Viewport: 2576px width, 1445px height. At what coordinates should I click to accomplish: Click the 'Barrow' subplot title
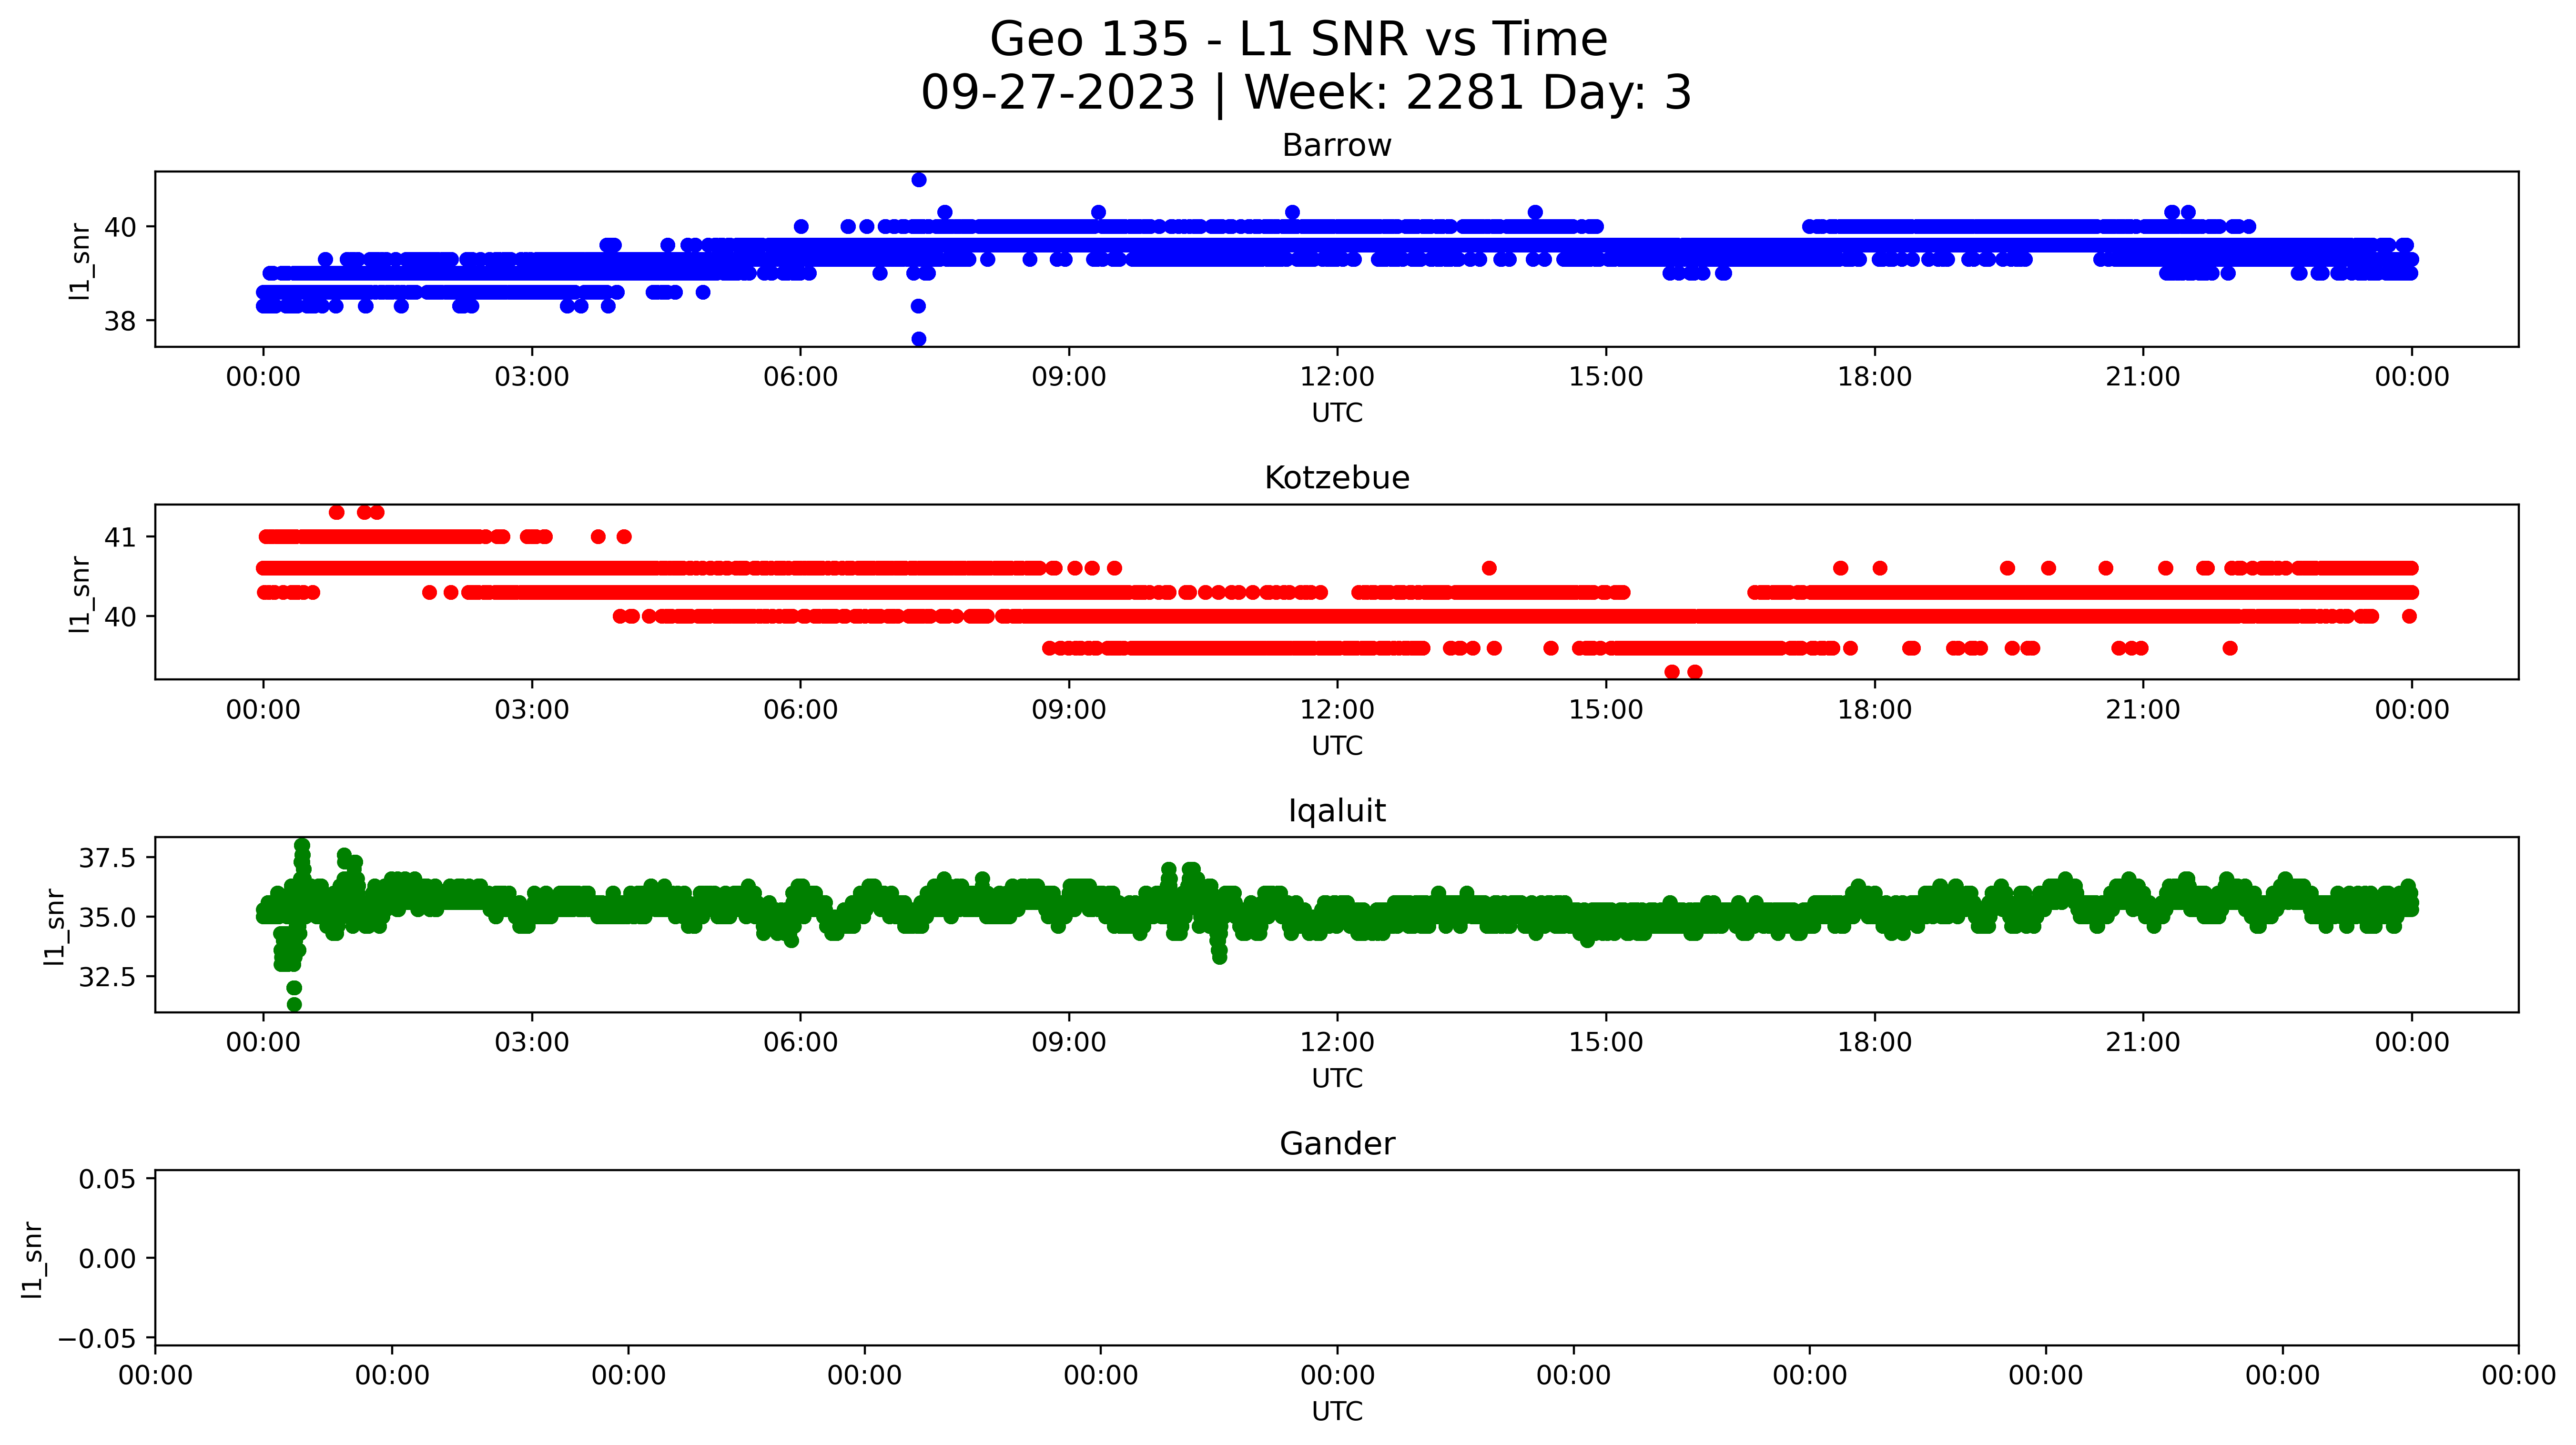[1336, 146]
